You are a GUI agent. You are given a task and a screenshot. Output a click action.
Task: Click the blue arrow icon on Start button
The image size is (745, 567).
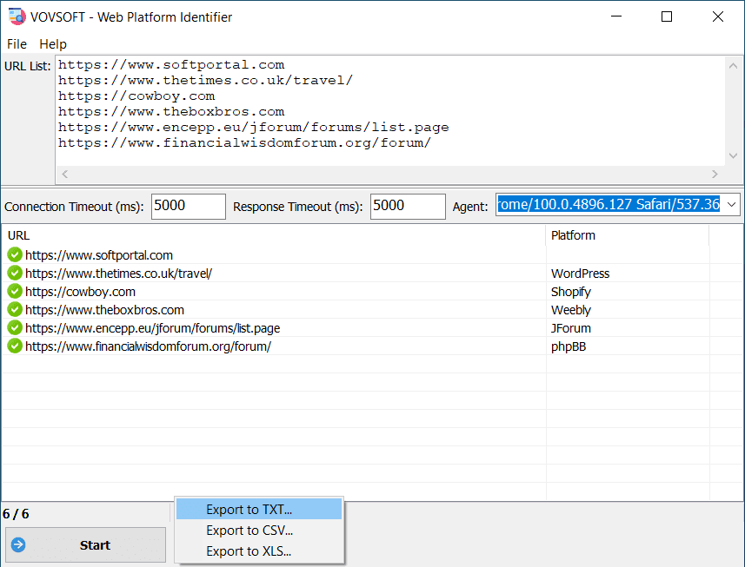[19, 545]
